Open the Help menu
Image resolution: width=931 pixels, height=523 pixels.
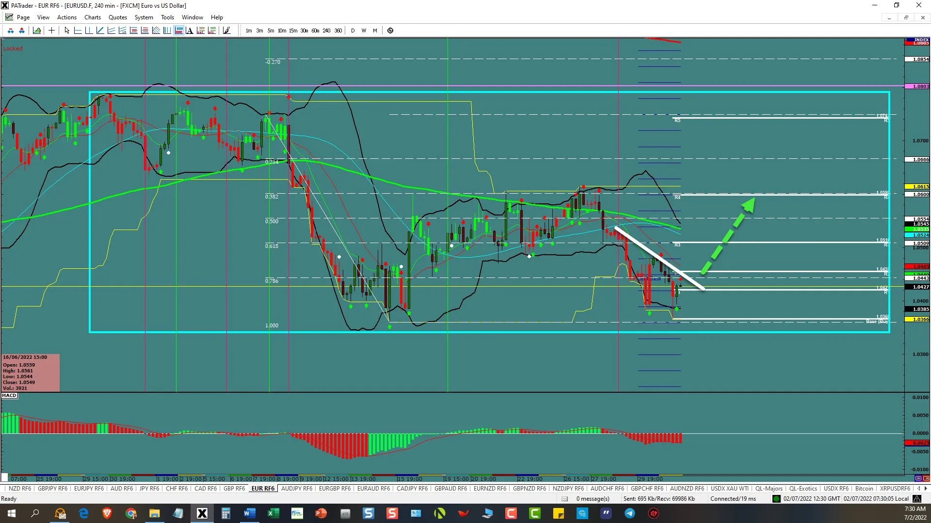217,17
